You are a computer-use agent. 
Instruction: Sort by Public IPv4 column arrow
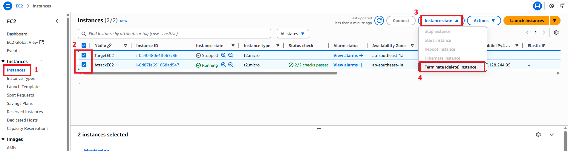tap(517, 46)
